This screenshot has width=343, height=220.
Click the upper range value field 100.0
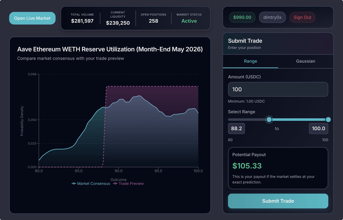tap(319, 129)
